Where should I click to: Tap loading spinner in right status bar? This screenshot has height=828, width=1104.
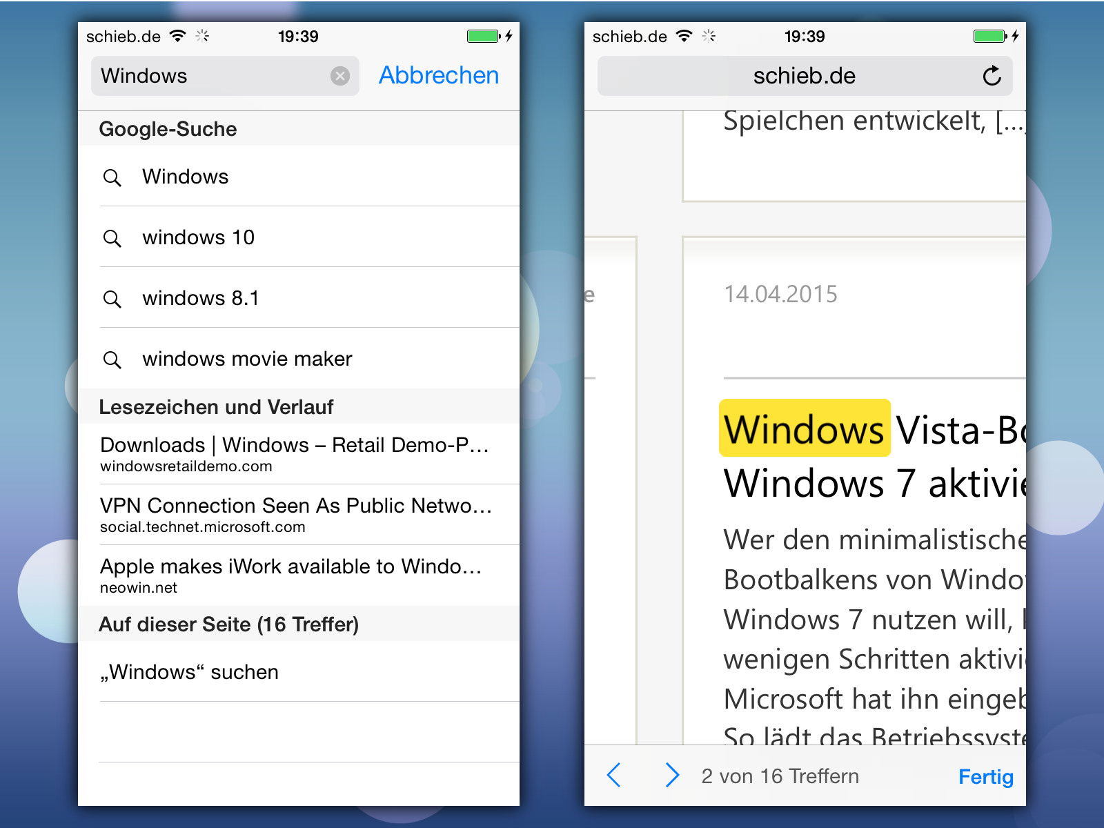[709, 36]
